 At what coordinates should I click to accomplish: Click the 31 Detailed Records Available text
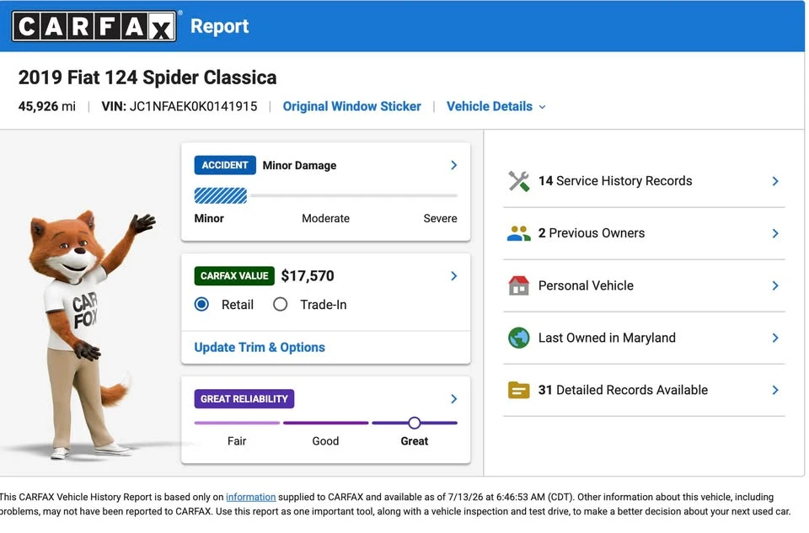623,390
